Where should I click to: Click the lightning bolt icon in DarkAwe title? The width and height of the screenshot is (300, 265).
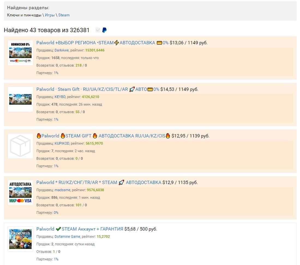(116, 43)
